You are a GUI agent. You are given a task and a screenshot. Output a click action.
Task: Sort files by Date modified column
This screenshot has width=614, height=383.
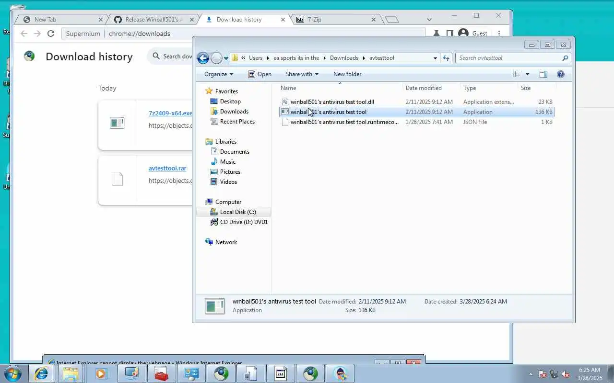[432, 88]
